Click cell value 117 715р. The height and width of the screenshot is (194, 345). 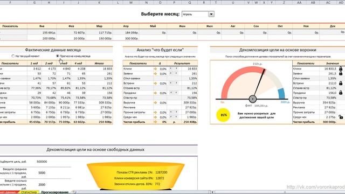105,32
